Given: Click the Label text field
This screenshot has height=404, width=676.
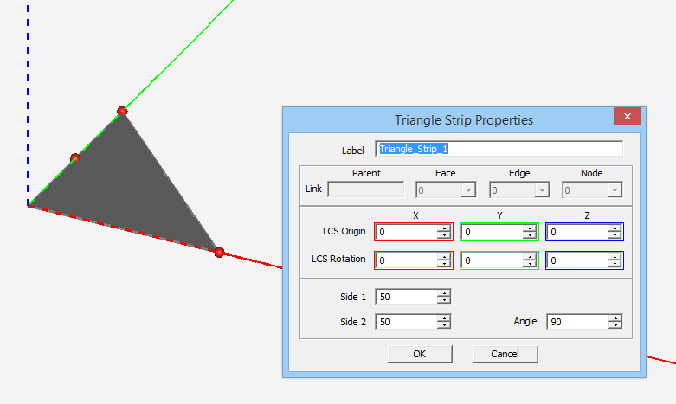Looking at the screenshot, I should (x=499, y=149).
